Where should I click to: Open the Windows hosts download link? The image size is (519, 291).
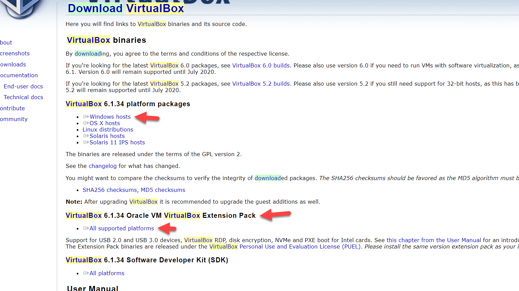[110, 117]
